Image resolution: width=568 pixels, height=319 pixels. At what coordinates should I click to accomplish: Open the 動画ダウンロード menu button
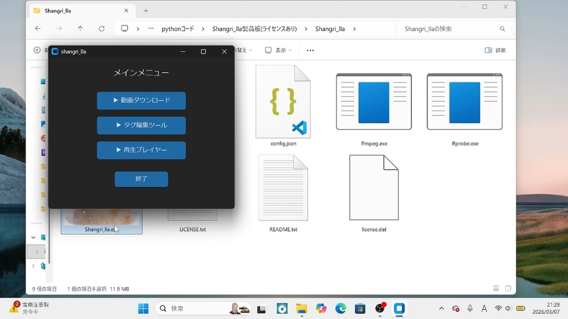coord(141,101)
